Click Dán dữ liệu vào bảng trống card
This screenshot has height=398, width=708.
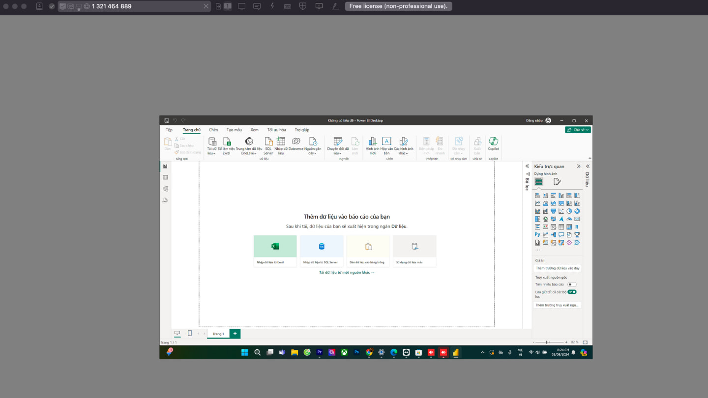(x=368, y=251)
